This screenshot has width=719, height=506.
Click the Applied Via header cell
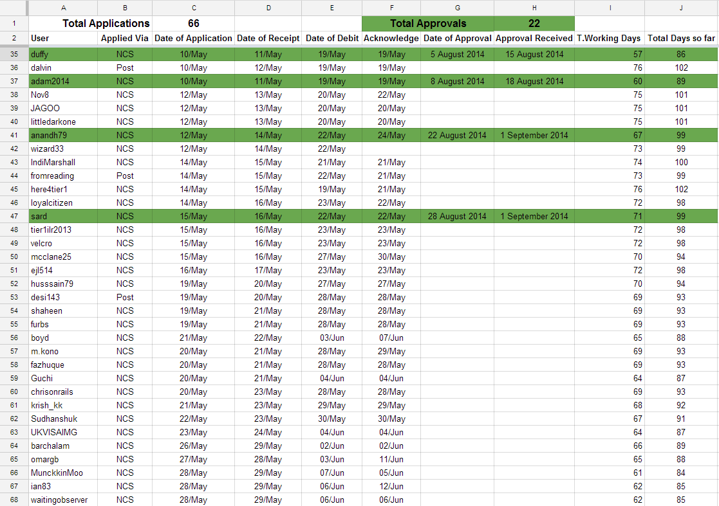125,39
